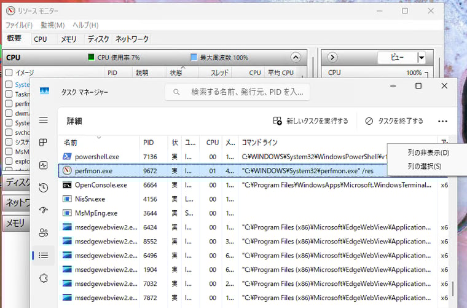
Task: Select the perfmon.exe row name
Action: tap(93, 171)
